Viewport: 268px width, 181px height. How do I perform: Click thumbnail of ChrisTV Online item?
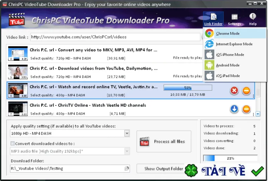click(x=18, y=109)
